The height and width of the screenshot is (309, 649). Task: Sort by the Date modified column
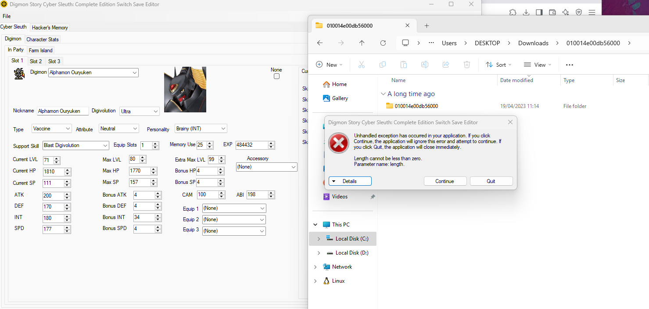516,80
